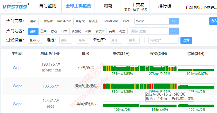Click the packet loss 最低 input field
The height and width of the screenshot is (113, 217).
pyautogui.click(x=116, y=40)
